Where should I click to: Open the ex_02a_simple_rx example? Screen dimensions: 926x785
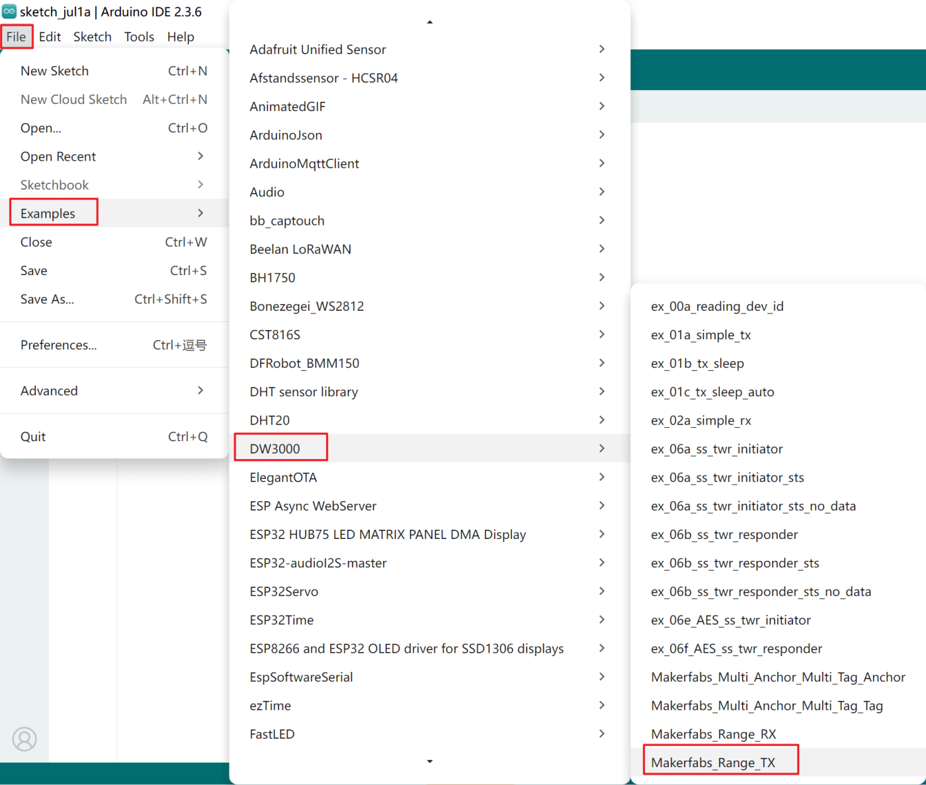point(779,421)
